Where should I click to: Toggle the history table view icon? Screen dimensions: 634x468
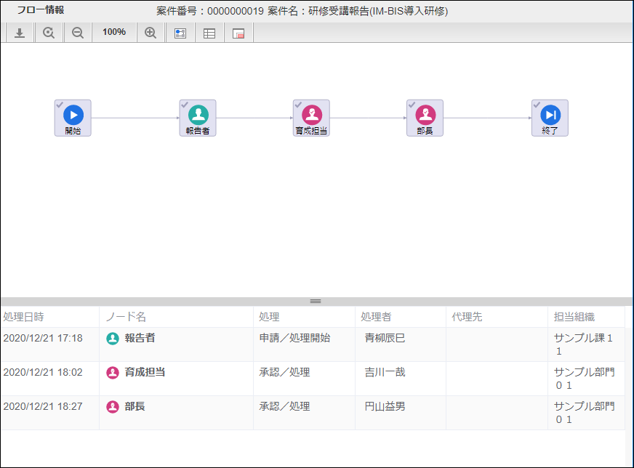(x=209, y=33)
